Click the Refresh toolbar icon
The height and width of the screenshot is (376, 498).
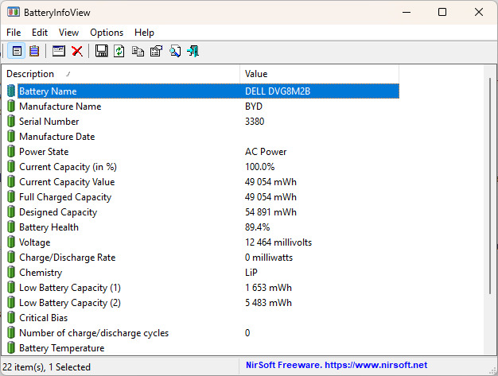point(119,51)
